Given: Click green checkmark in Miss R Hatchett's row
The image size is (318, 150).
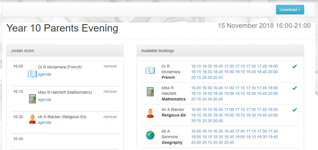Looking at the screenshot, I should click(x=295, y=88).
